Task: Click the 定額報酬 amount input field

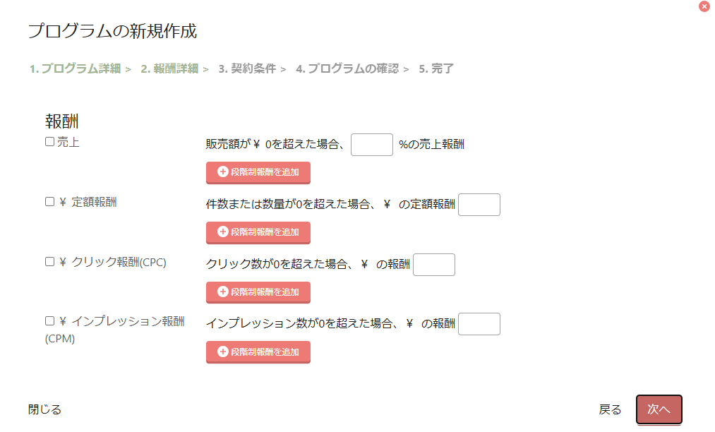Action: (x=479, y=205)
